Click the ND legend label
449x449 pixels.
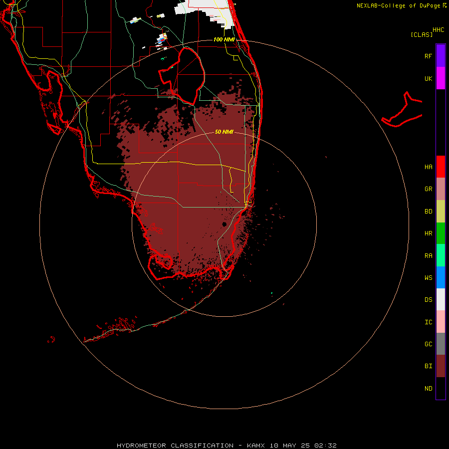(428, 388)
